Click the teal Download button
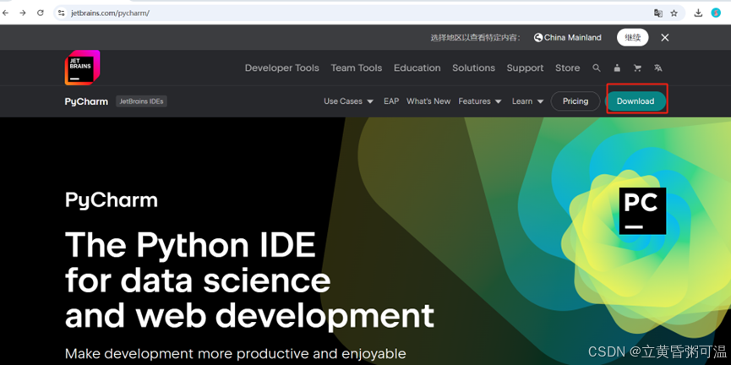The width and height of the screenshot is (731, 365). point(636,101)
